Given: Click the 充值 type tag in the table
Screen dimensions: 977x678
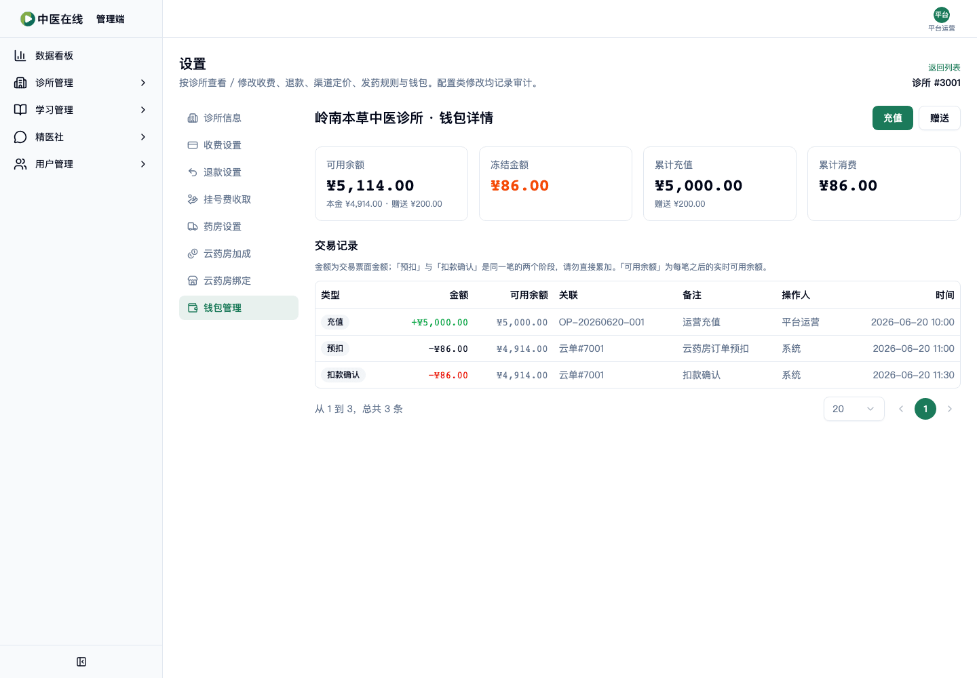Looking at the screenshot, I should point(335,322).
